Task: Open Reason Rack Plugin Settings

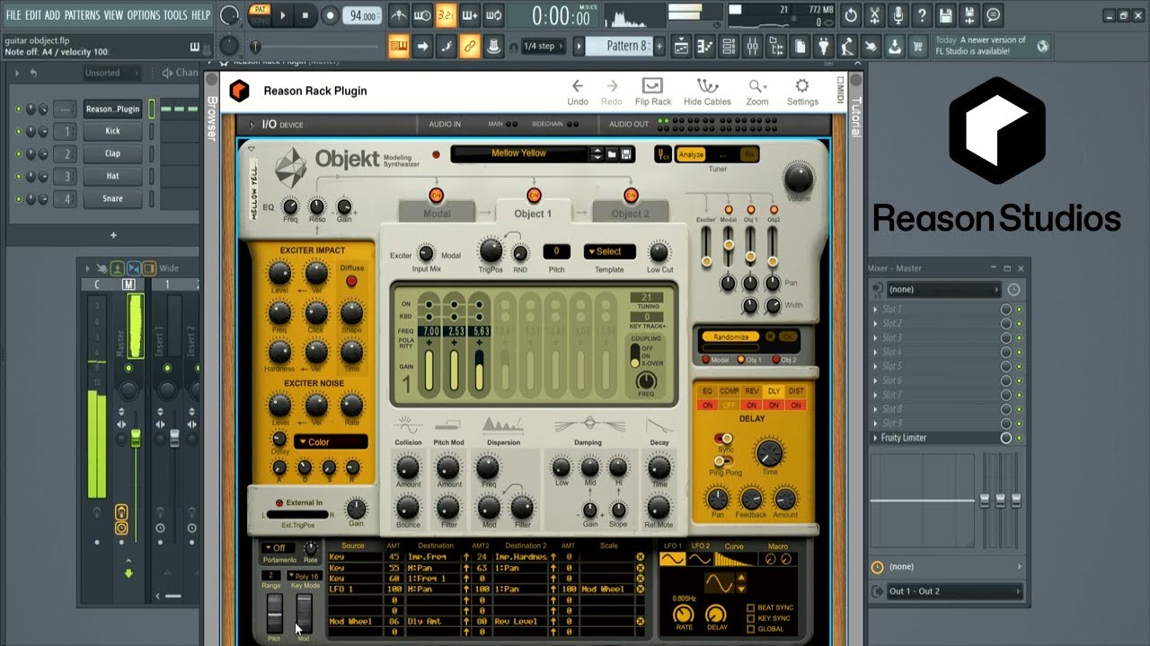Action: 802,91
